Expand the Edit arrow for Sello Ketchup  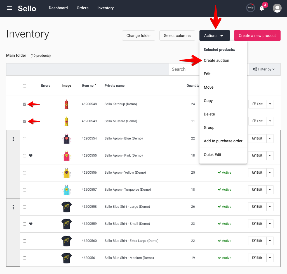(270, 104)
